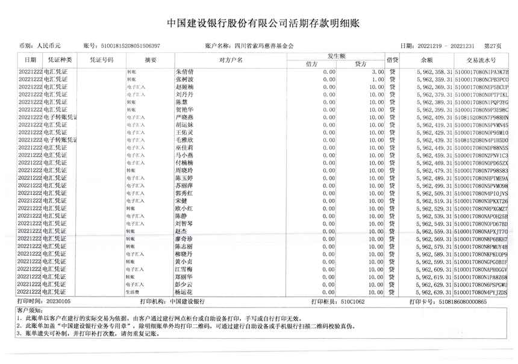Select counterparty name 马小燕

[184, 155]
